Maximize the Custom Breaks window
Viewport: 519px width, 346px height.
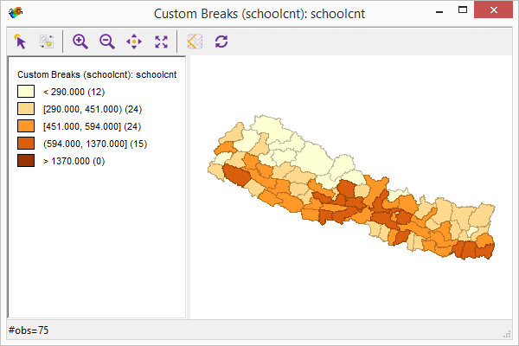[x=463, y=10]
